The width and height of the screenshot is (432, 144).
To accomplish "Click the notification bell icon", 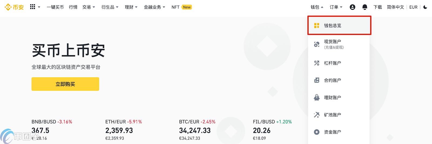I will [365, 7].
